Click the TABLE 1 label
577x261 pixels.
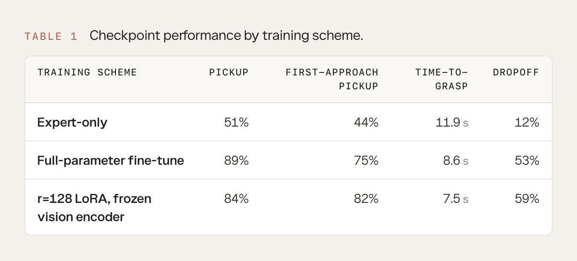pos(51,36)
